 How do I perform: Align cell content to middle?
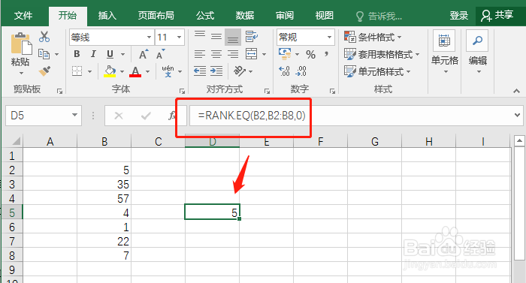click(216, 36)
